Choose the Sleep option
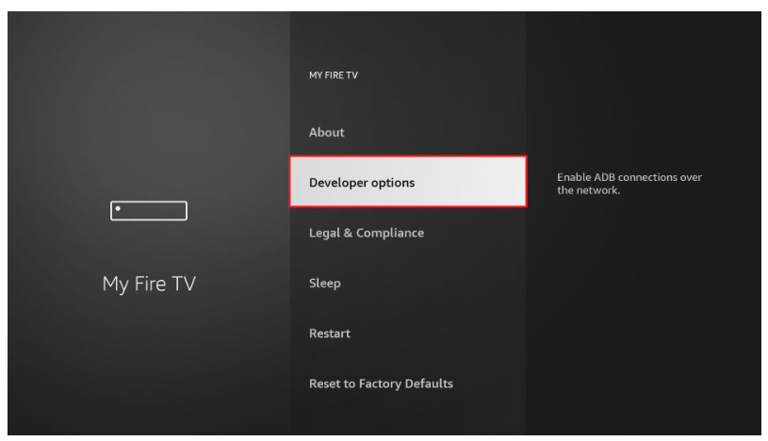768x441 pixels. pyautogui.click(x=325, y=284)
